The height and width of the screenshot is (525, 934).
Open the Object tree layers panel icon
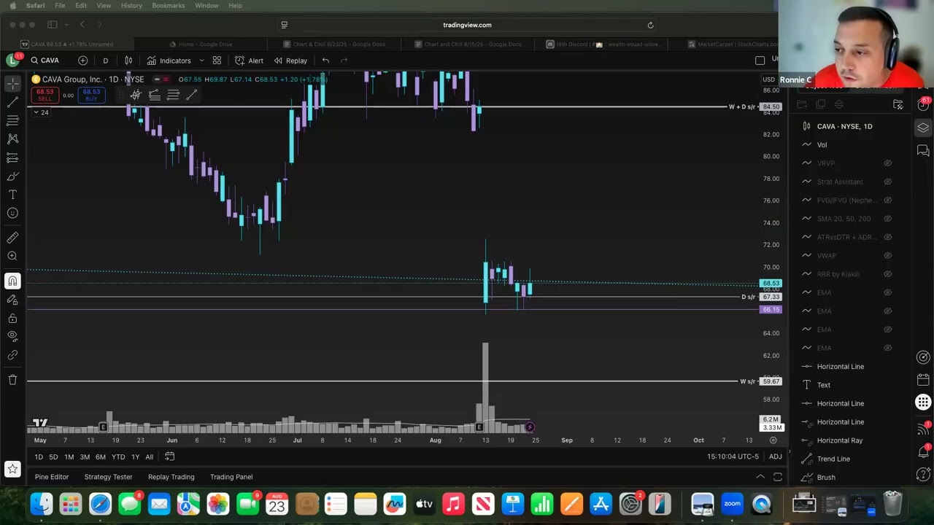(x=923, y=128)
